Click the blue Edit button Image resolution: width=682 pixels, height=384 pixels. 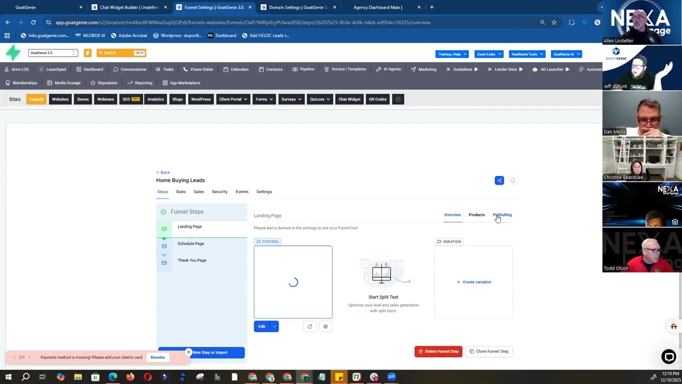[262, 326]
